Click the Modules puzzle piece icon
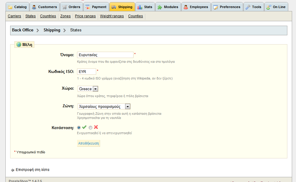This screenshot has width=296, height=182. coord(160,7)
